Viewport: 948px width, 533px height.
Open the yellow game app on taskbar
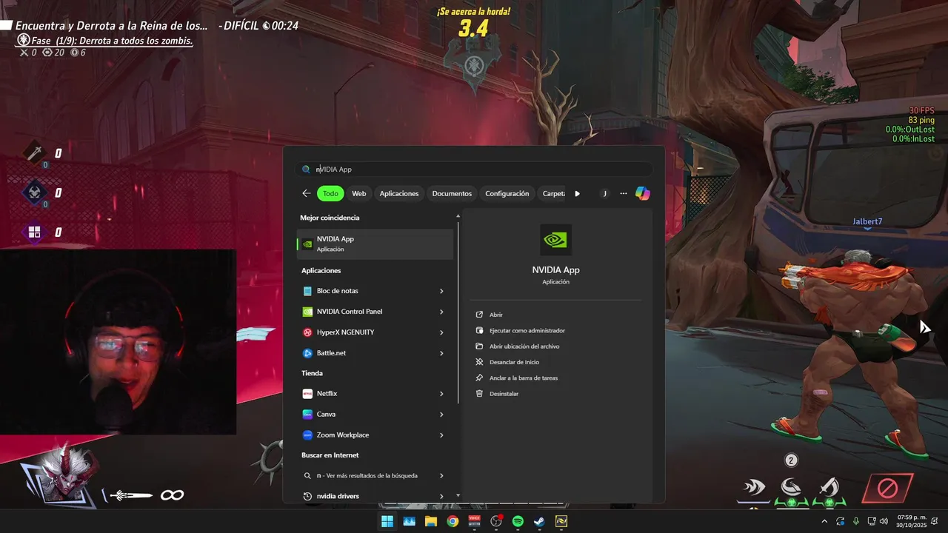click(x=561, y=521)
